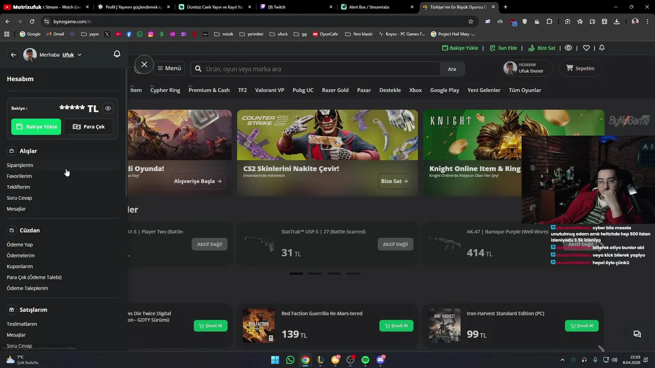Open Favorilerim in the sidebar

(19, 176)
